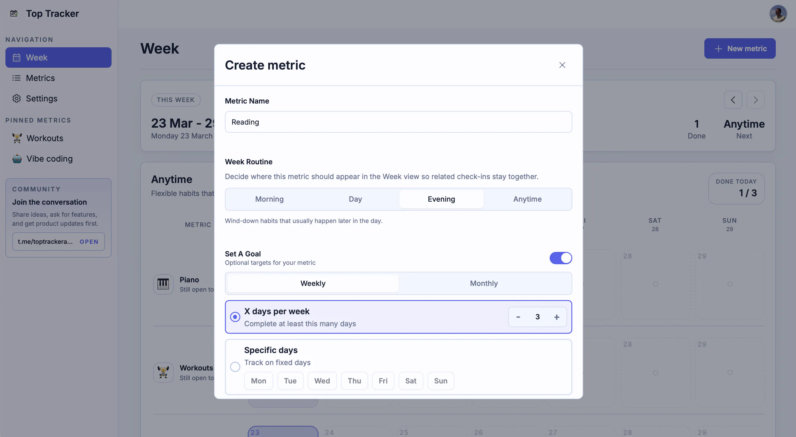Click the Metrics list icon in sidebar

pyautogui.click(x=16, y=78)
